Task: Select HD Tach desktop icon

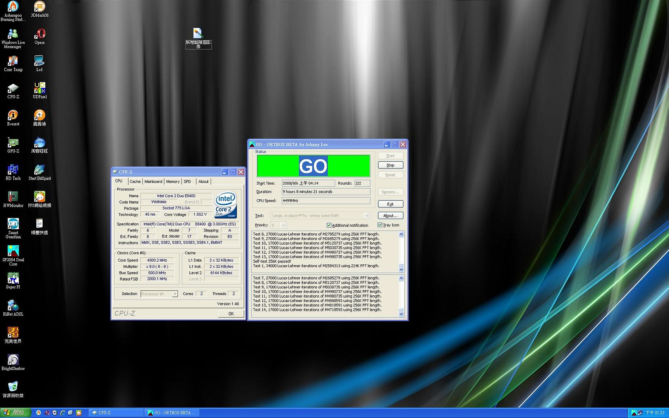Action: (x=13, y=172)
